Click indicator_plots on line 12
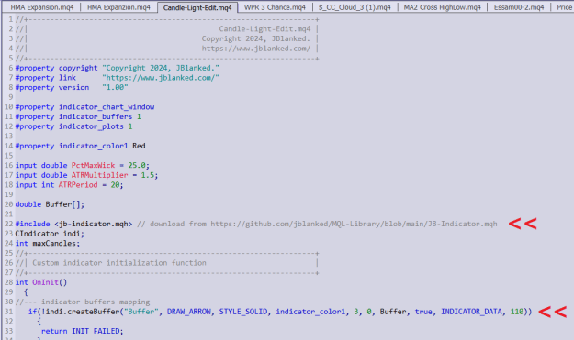 91,126
